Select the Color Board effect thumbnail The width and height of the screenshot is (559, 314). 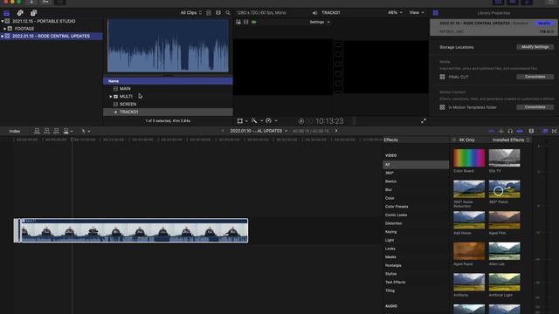[469, 158]
